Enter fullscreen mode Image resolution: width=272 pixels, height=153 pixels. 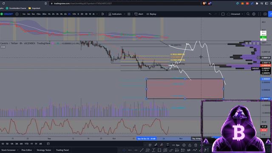tap(260, 14)
